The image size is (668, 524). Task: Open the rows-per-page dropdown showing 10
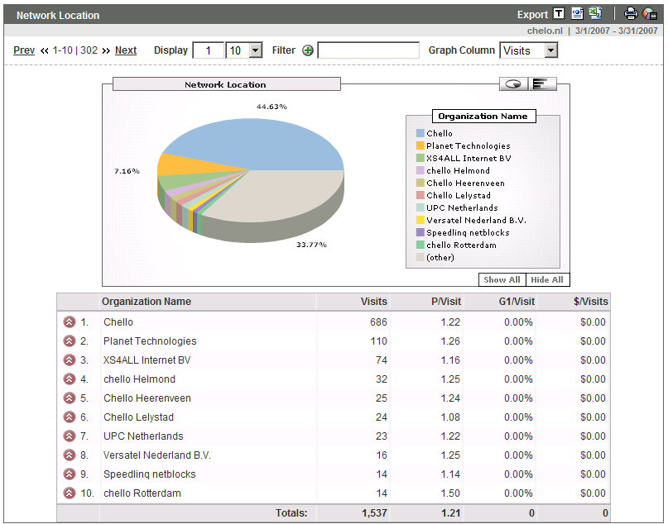coord(243,50)
